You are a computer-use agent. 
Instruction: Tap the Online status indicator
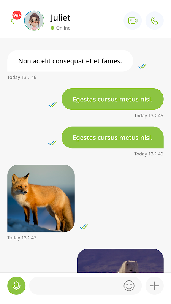coord(60,28)
